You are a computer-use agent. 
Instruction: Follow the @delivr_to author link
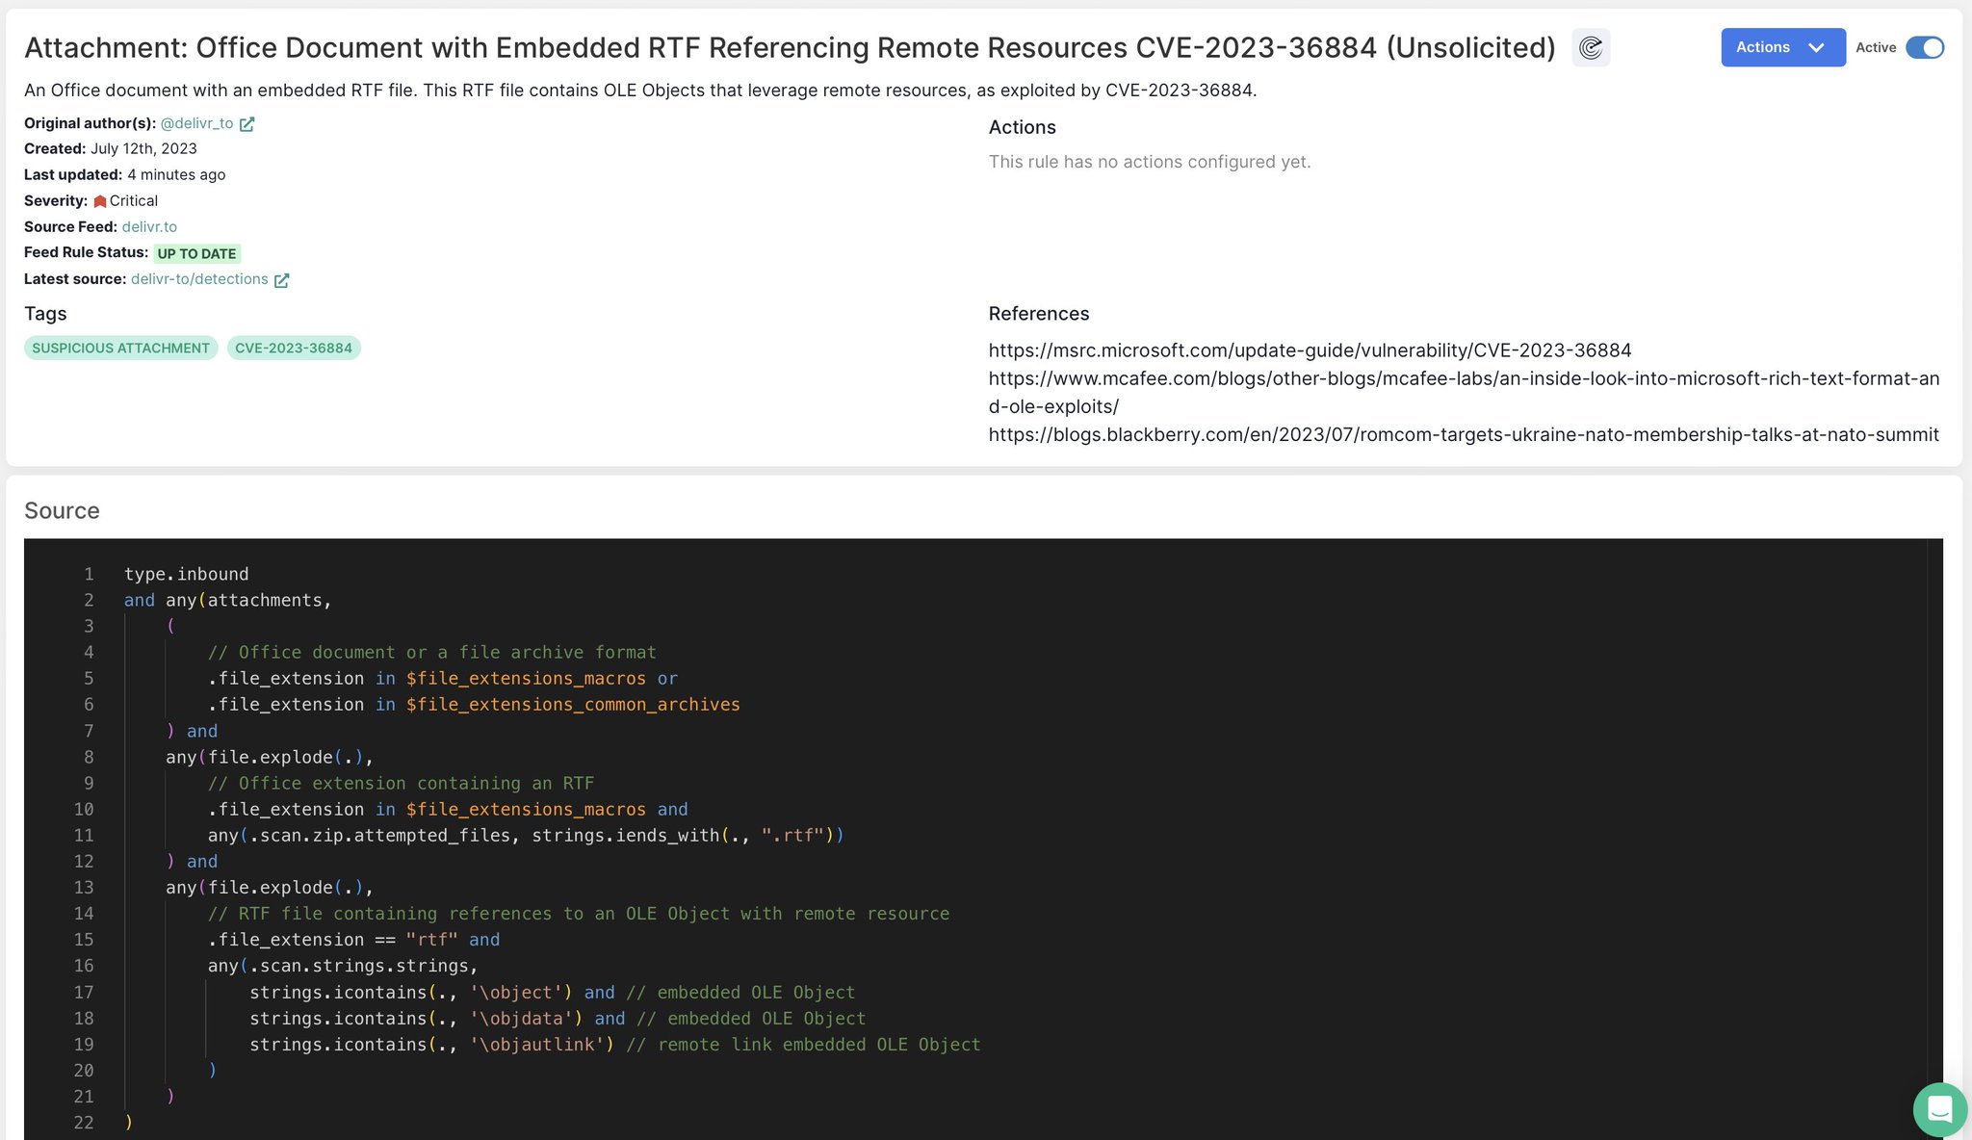(x=196, y=123)
